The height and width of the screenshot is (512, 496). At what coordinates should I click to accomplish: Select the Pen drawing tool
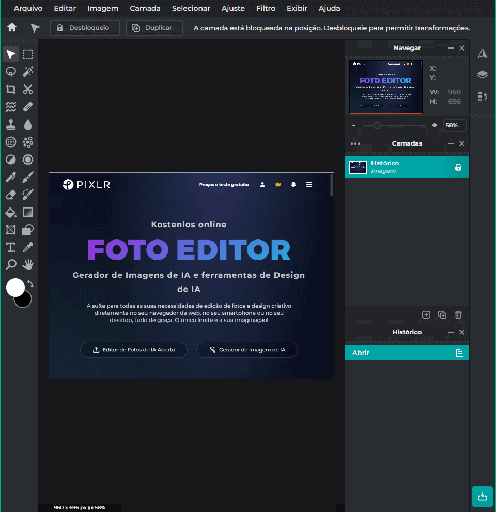(x=11, y=178)
